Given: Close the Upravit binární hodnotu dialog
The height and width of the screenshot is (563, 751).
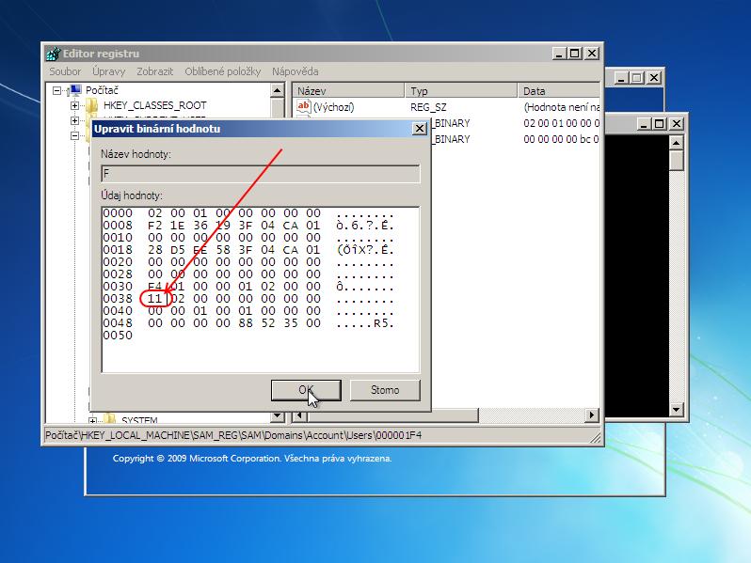Looking at the screenshot, I should tap(419, 129).
